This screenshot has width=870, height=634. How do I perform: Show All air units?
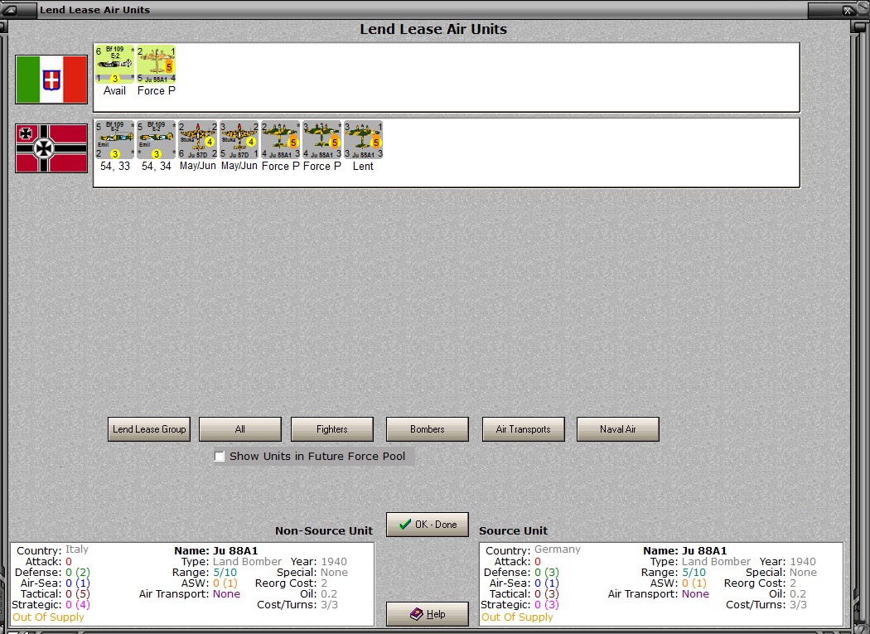click(x=239, y=429)
